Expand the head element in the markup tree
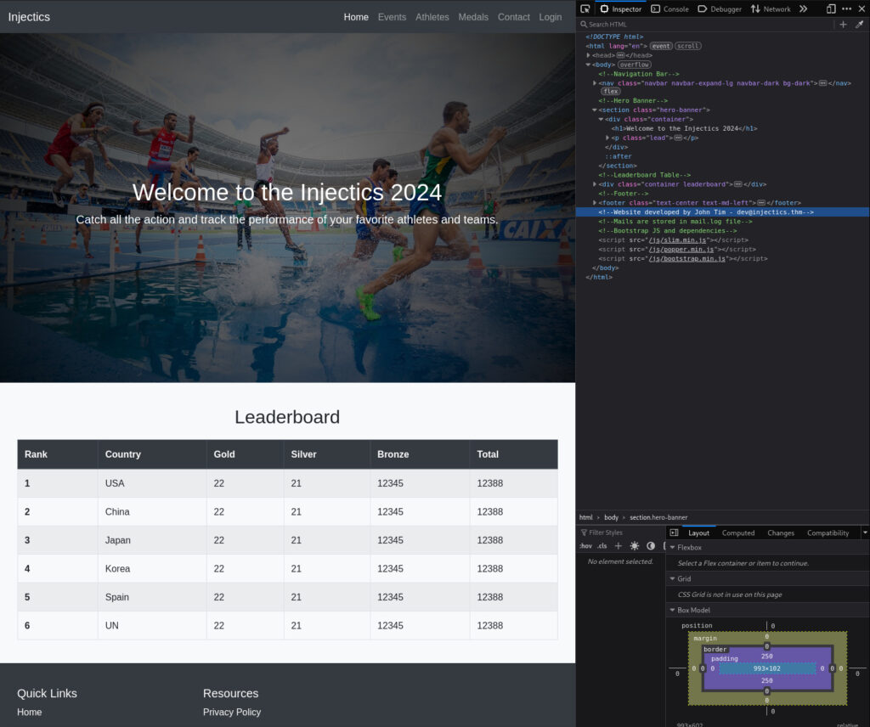 (587, 54)
